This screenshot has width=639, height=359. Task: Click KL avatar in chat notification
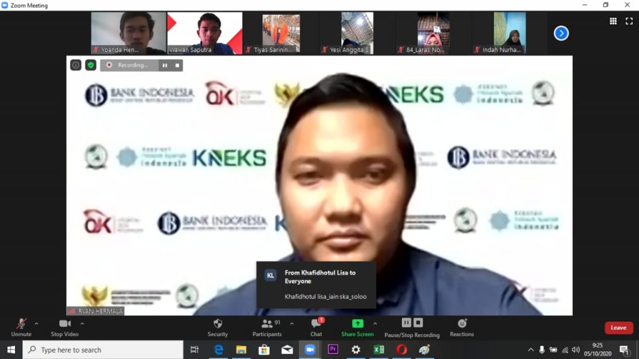(x=271, y=275)
